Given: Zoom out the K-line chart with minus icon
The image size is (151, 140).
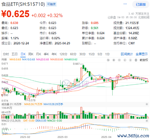Looking at the screenshot, I should 119,60.
